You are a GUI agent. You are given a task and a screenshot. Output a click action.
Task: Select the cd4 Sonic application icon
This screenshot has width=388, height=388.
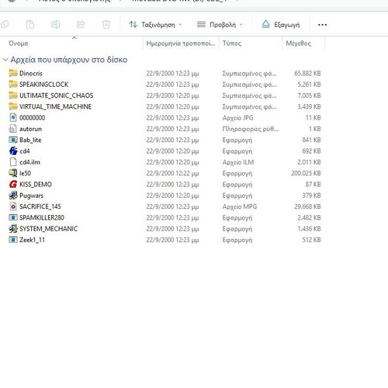point(13,151)
